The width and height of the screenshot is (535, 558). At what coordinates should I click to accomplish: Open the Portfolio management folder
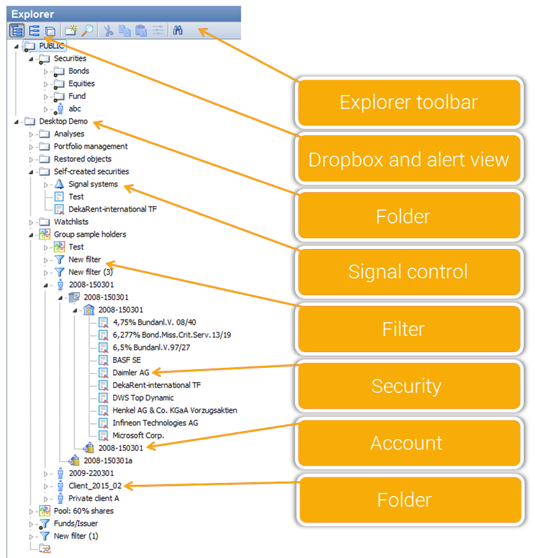click(x=90, y=146)
